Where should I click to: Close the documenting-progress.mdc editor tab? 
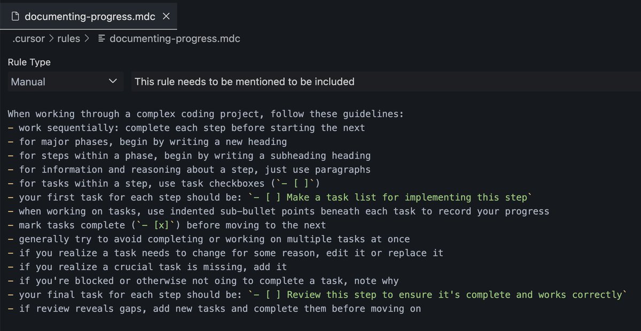pos(166,17)
